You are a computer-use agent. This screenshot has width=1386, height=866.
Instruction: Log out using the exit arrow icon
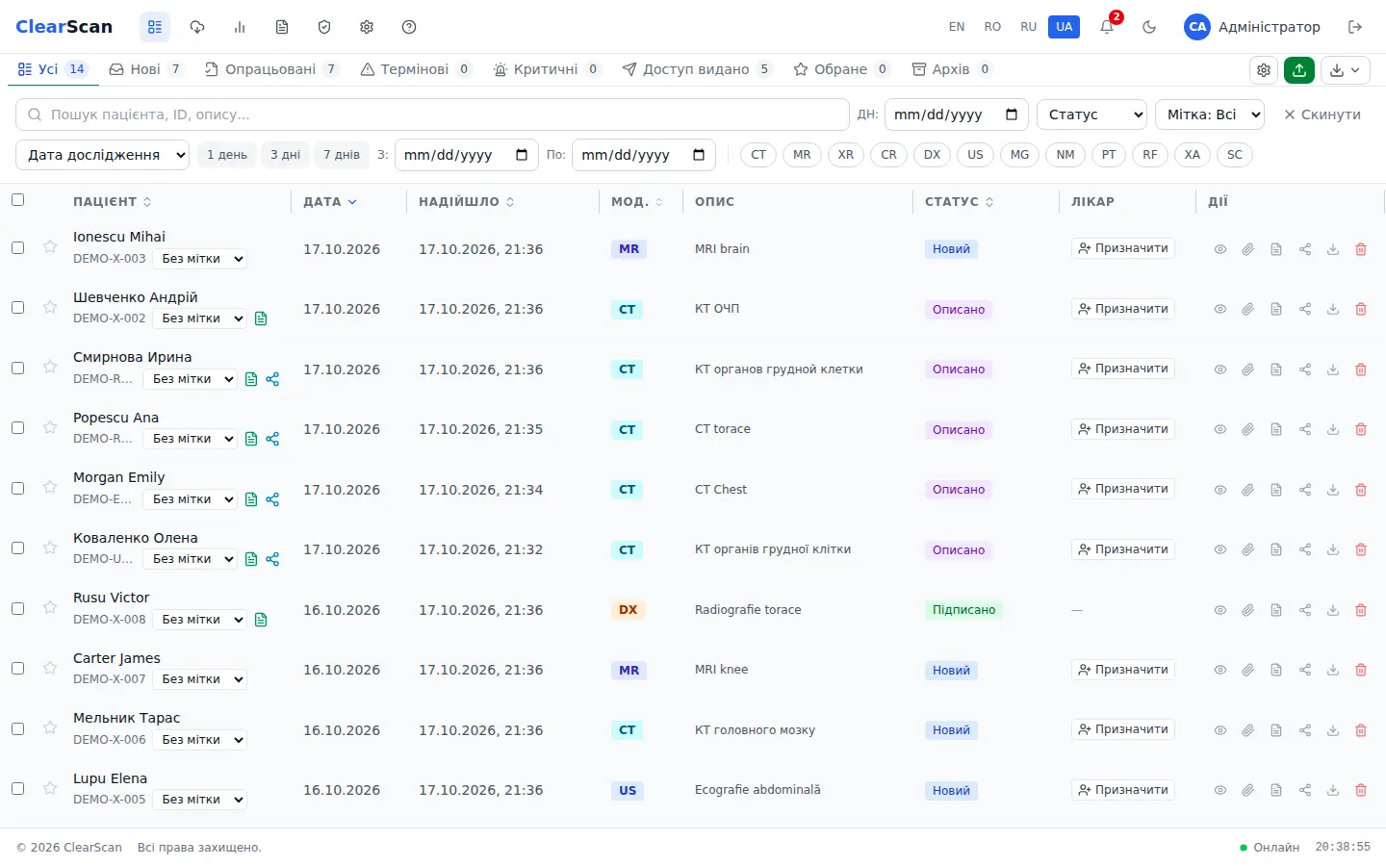coord(1355,27)
